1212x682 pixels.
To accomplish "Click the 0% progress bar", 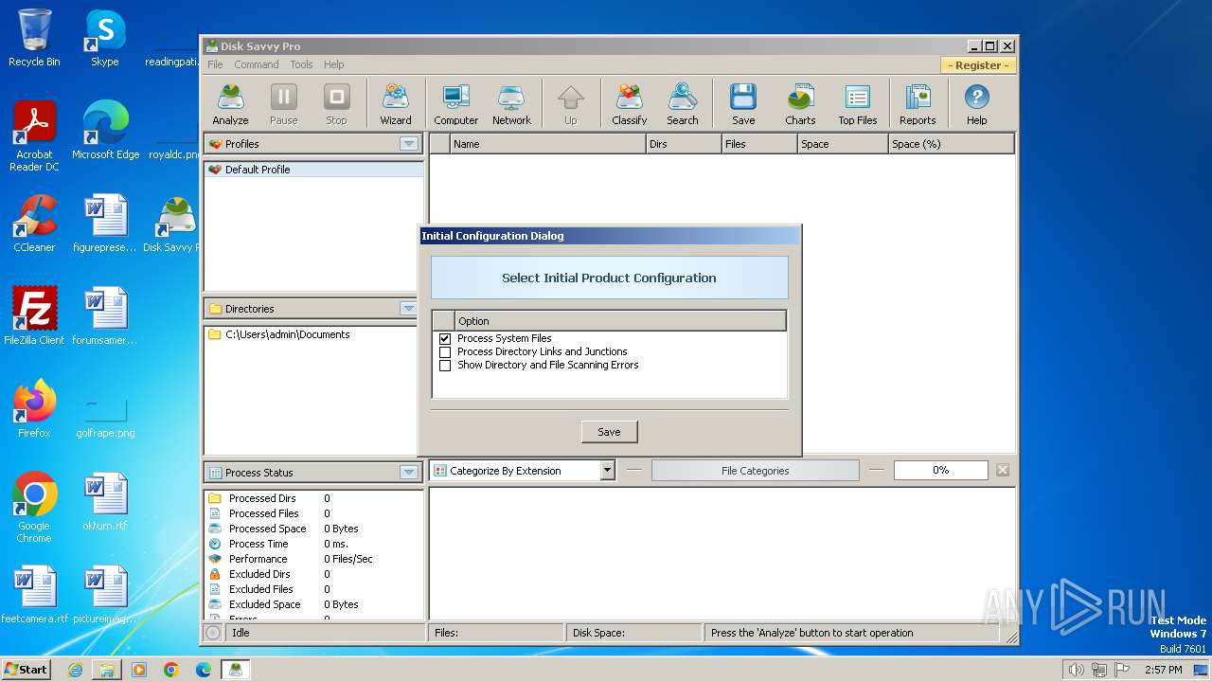I will (940, 470).
